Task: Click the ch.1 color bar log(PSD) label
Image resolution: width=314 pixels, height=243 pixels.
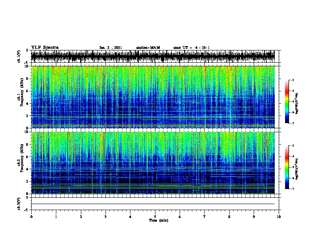Action: (x=297, y=103)
